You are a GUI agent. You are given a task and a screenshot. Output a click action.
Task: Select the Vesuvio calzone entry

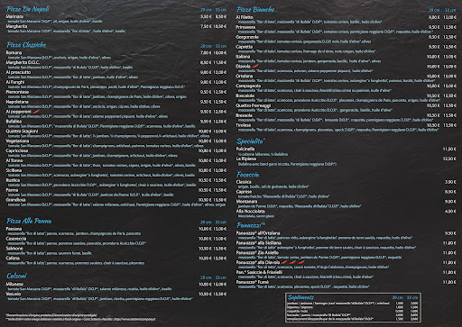[14, 294]
